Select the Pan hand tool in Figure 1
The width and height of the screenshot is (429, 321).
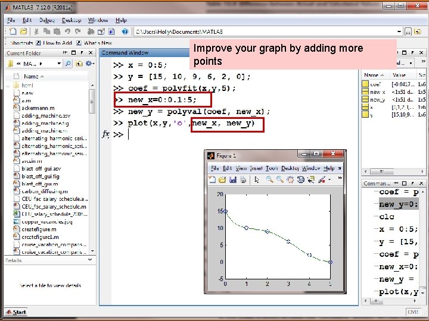click(290, 180)
